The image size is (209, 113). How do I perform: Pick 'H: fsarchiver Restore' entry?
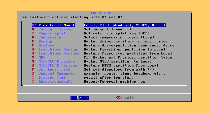pos(55,53)
